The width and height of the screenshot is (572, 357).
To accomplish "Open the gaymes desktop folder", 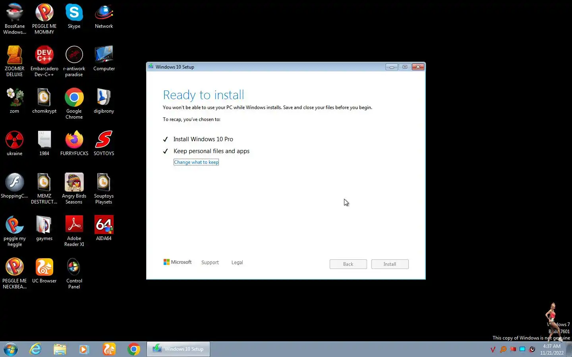I will 44,228.
